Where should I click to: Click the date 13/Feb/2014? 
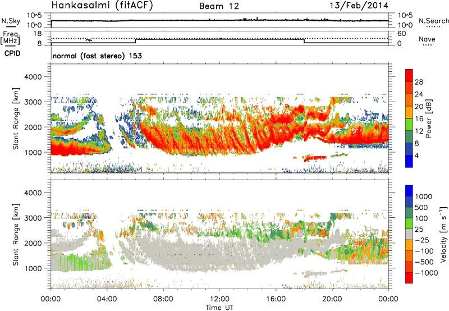[359, 5]
